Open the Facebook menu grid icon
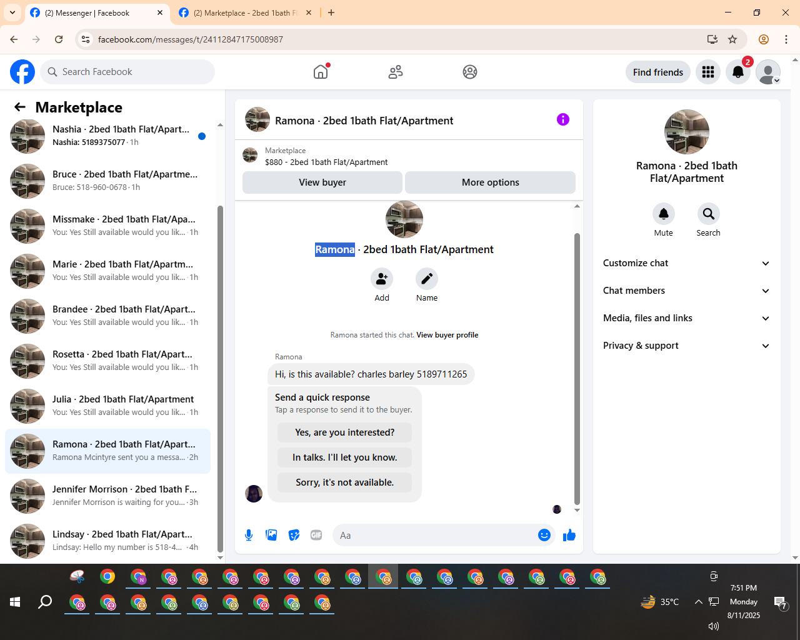This screenshot has width=800, height=640. pos(708,72)
